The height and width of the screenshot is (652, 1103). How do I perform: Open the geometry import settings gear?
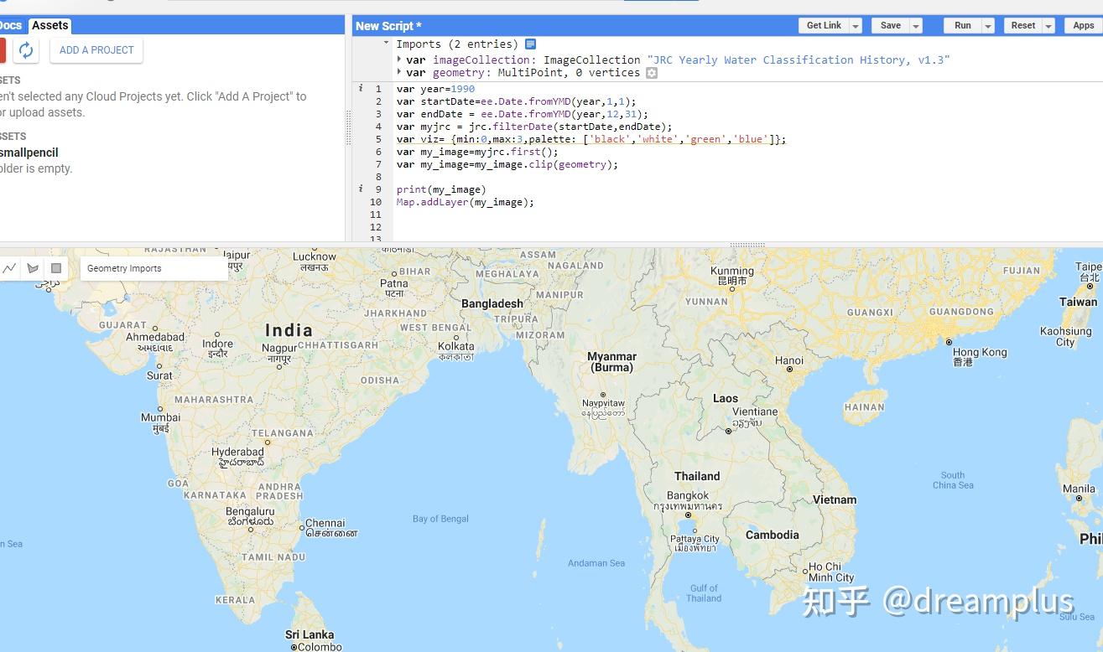(x=652, y=73)
